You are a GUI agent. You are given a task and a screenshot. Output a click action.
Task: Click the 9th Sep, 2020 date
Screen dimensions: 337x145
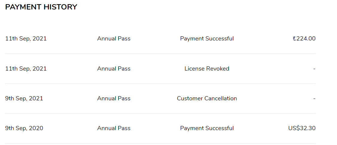24,128
